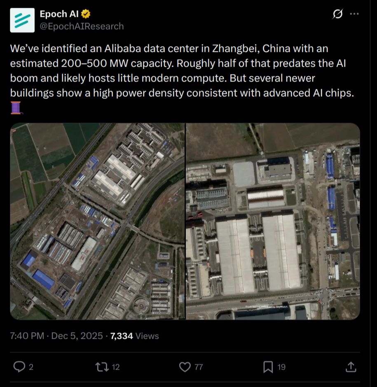377x387 pixels.
Task: Click the like count 77
Action: 199,367
